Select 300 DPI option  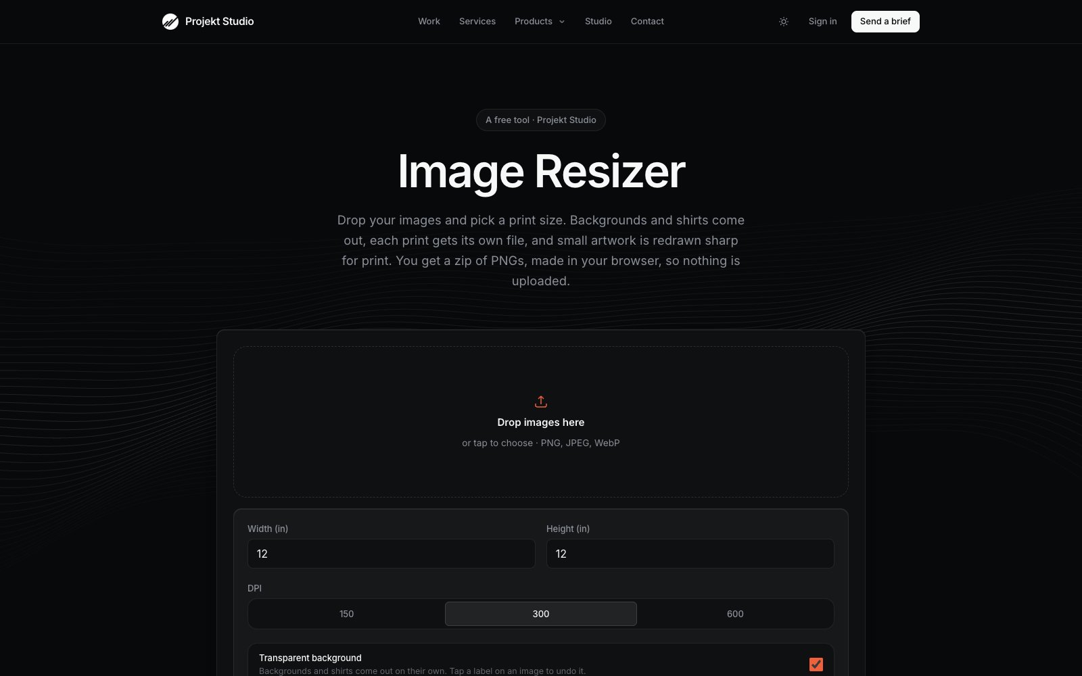point(541,614)
